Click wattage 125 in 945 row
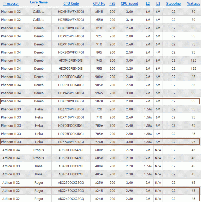Screen dimensions: 201x202 pos(193,60)
